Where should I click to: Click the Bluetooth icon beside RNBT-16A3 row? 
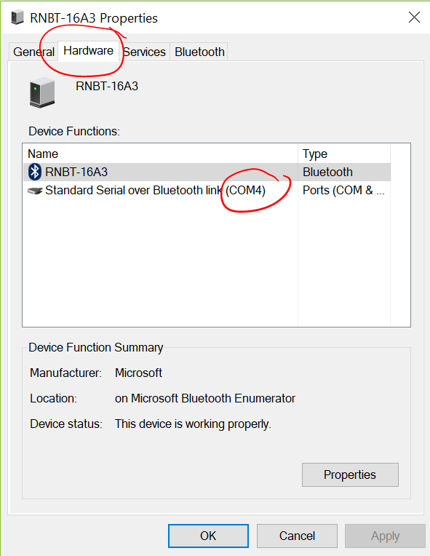(x=35, y=172)
